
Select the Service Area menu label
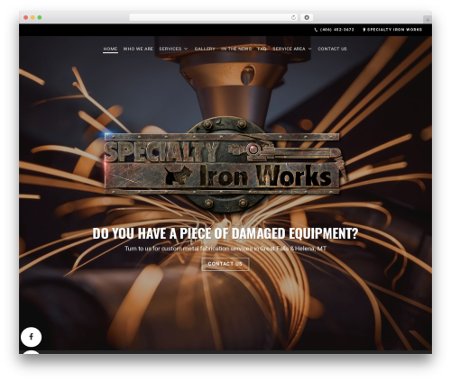289,49
